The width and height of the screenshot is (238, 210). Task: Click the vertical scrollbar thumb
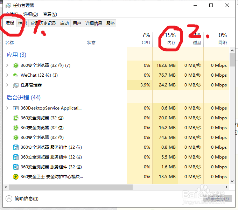point(232,60)
